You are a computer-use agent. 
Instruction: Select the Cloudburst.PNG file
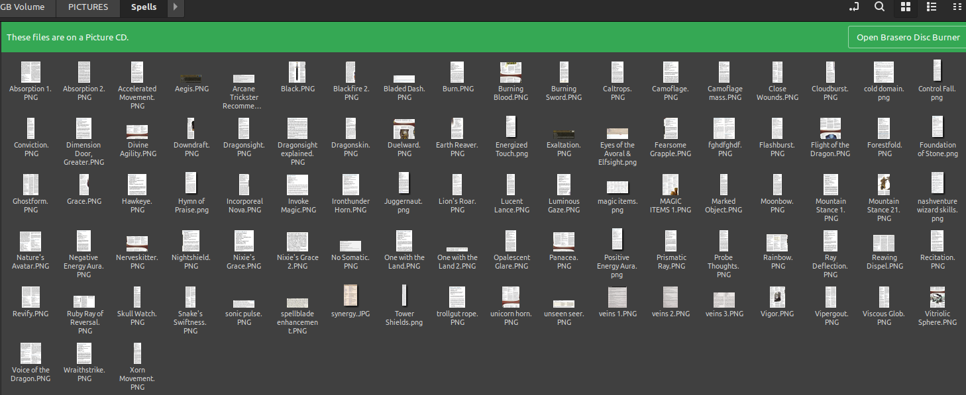click(831, 81)
